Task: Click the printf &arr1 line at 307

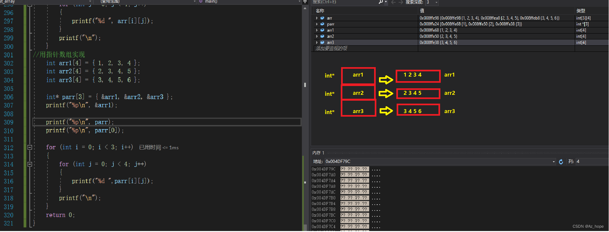Action: (x=82, y=105)
